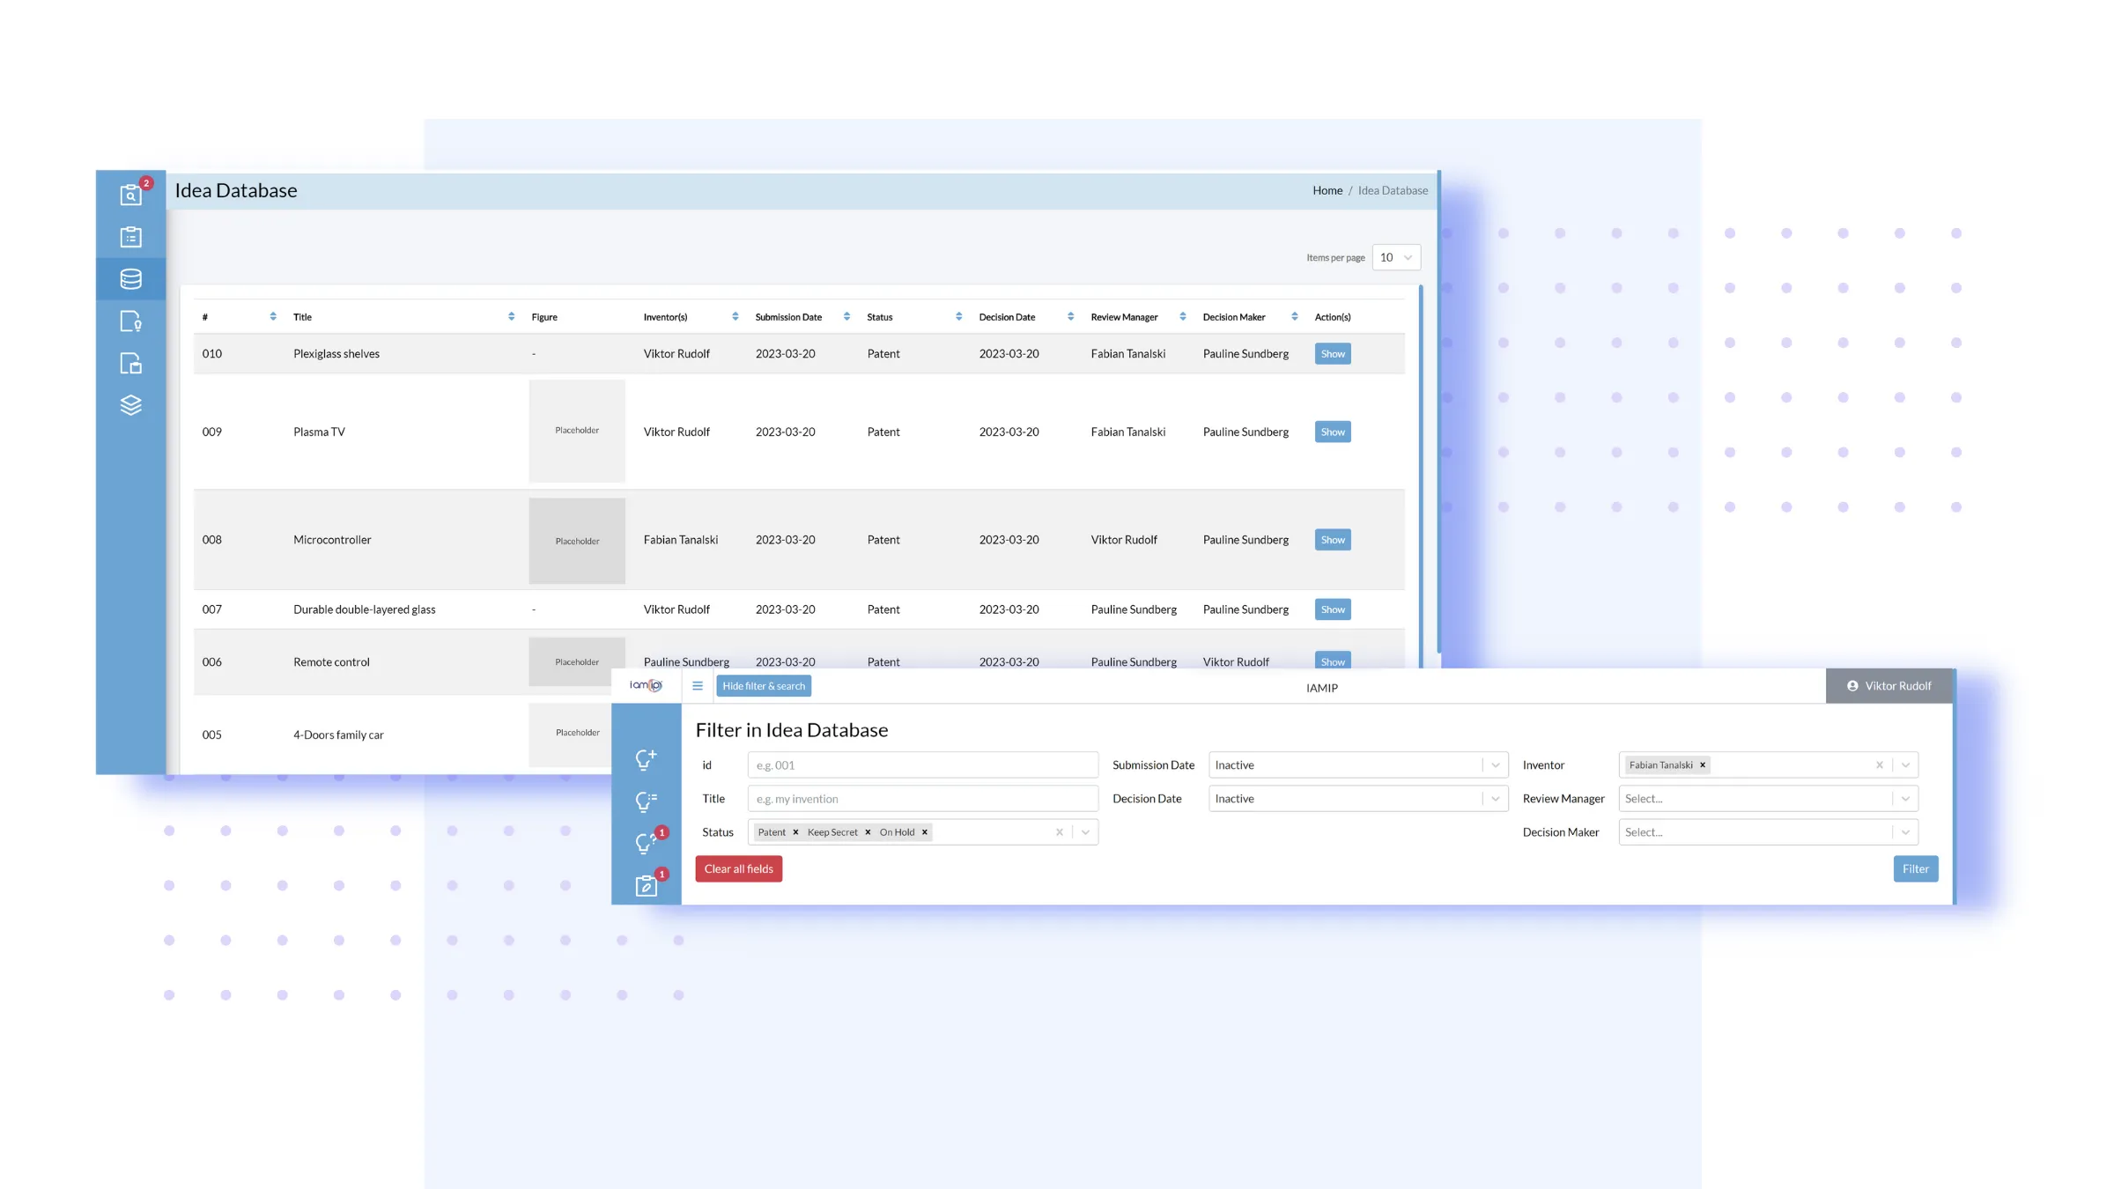
Task: Click the clipboard list sidebar icon
Action: tap(130, 237)
